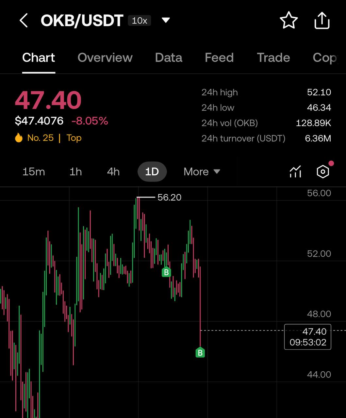Image resolution: width=346 pixels, height=418 pixels.
Task: Go to the Trade tab
Action: tap(273, 57)
